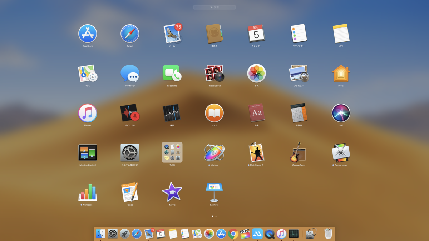
Task: Open the 連絡先 Contacts app
Action: pyautogui.click(x=214, y=34)
